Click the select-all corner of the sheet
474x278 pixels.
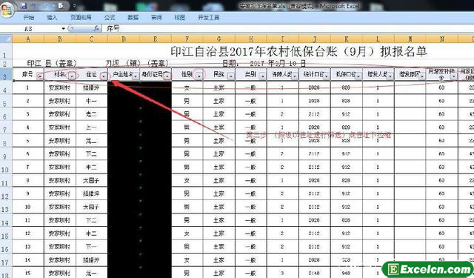(6, 39)
